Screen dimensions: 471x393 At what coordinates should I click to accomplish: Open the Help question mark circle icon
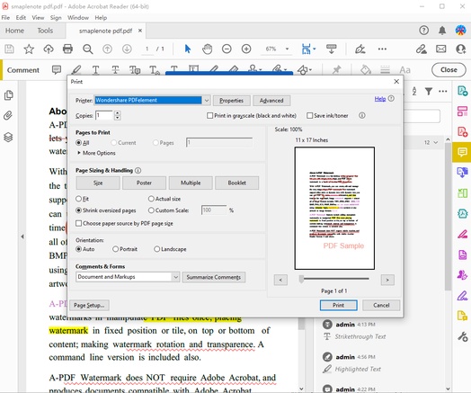[x=424, y=31]
